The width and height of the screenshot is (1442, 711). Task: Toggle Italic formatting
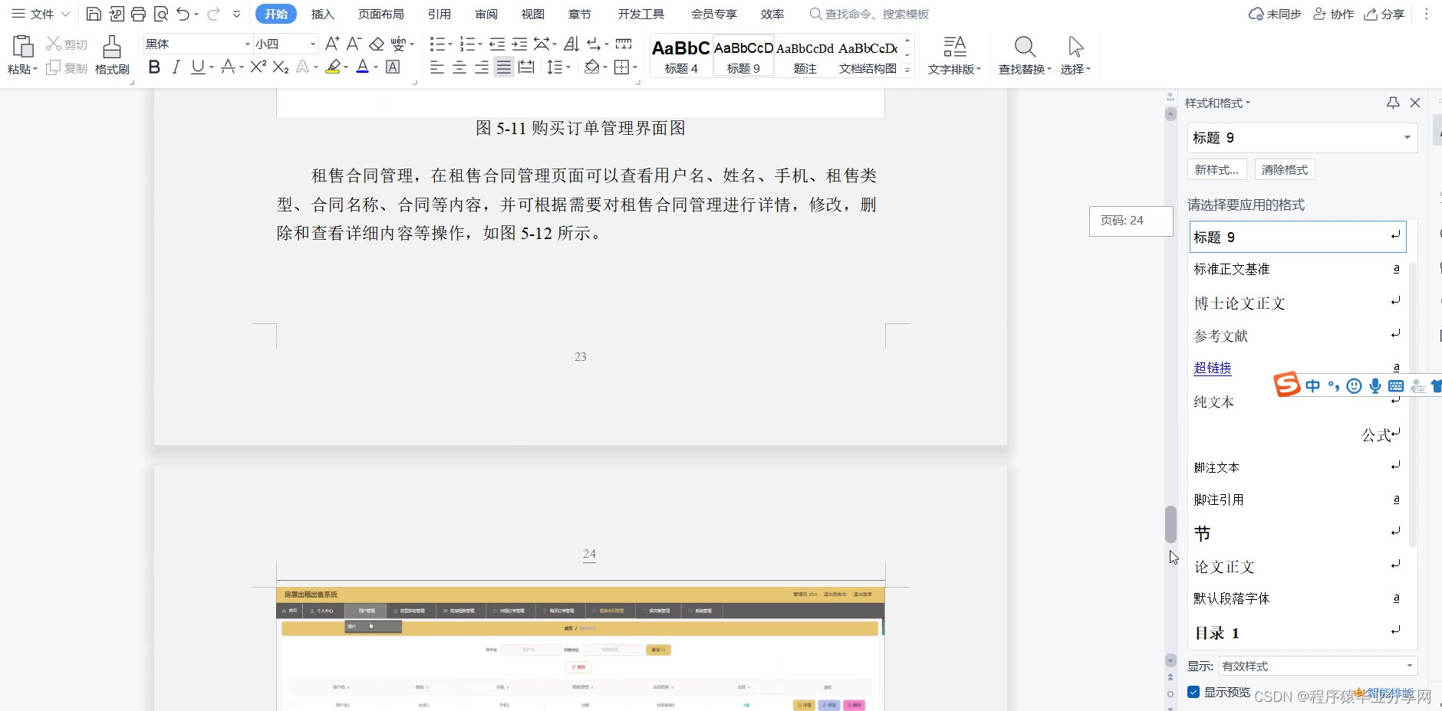pyautogui.click(x=176, y=67)
